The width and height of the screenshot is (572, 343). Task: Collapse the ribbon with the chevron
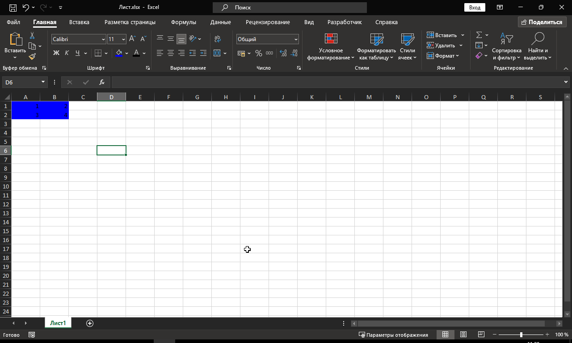[x=566, y=68]
